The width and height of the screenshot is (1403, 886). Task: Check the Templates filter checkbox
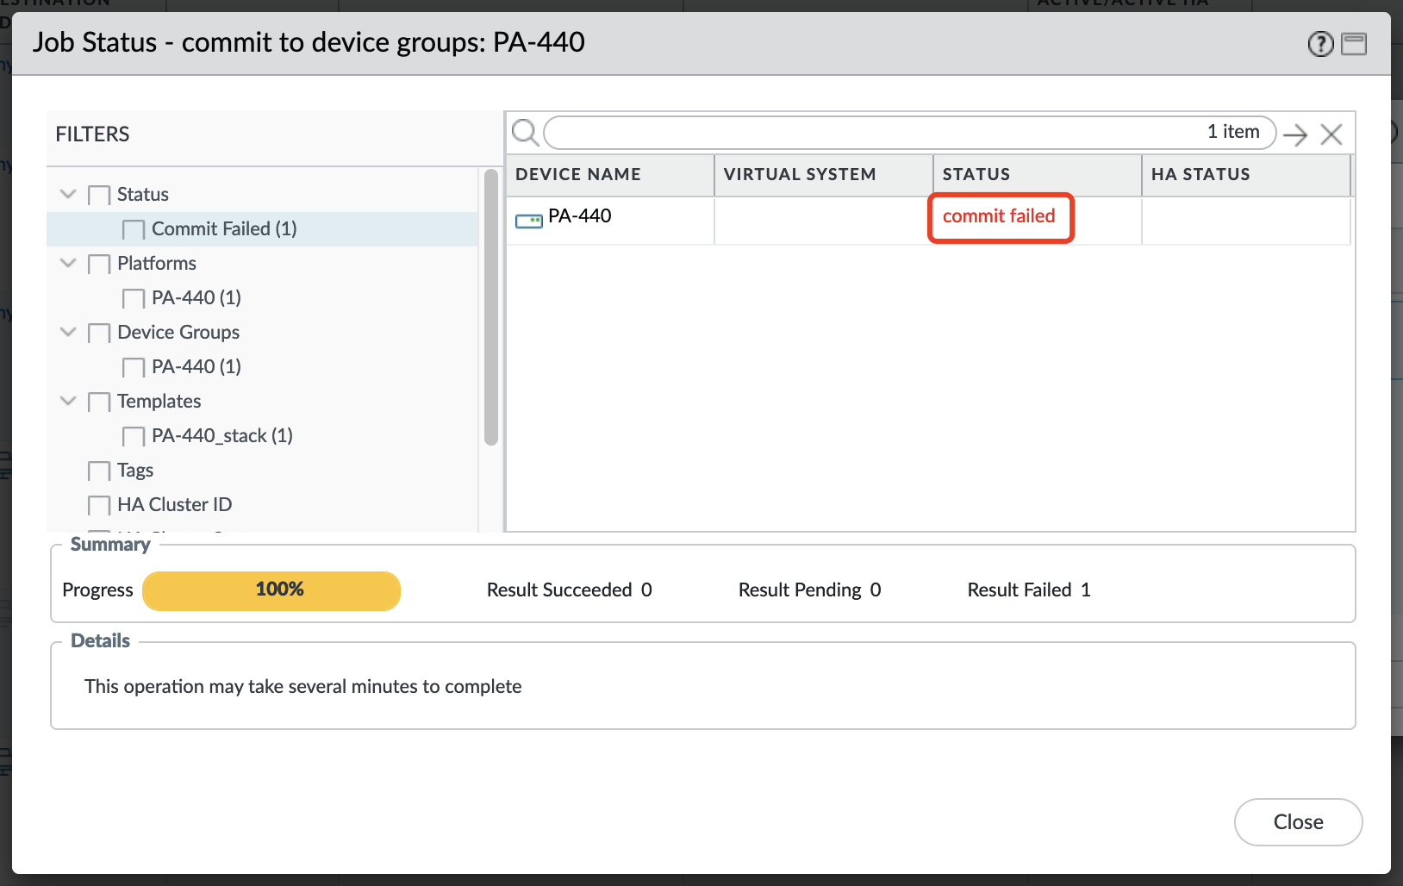tap(99, 402)
